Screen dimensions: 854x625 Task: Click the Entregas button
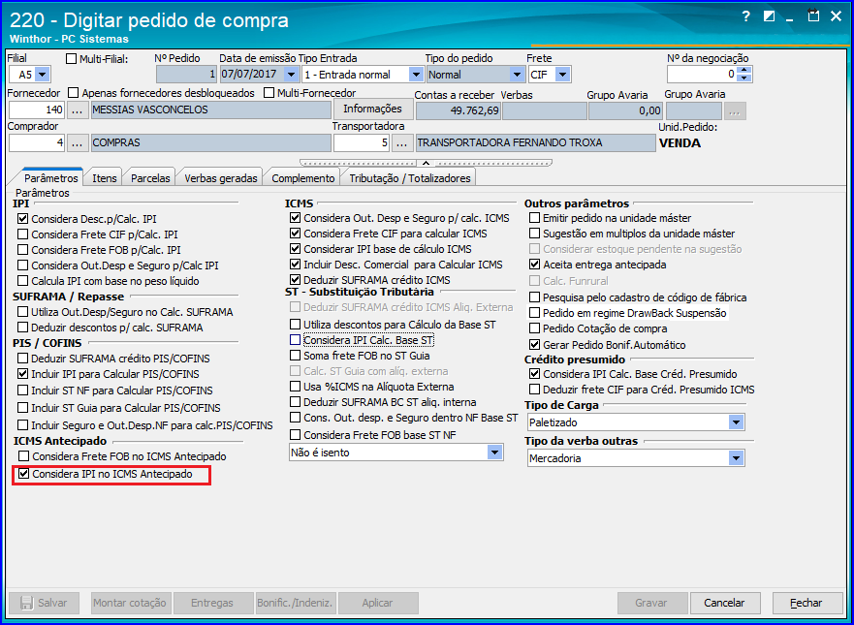[x=212, y=603]
